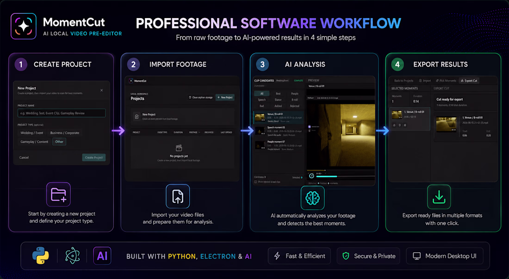Filter clip candidates by Bad

[261, 106]
